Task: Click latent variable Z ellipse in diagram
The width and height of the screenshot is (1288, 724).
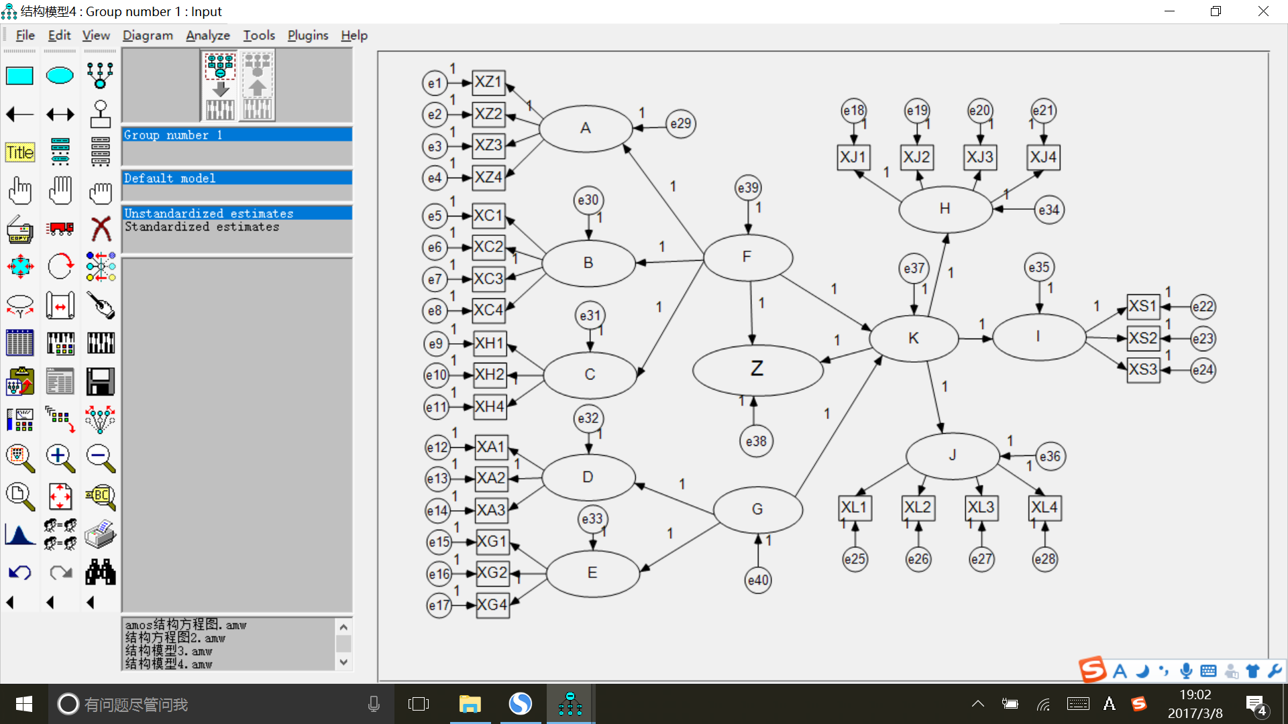Action: [757, 369]
